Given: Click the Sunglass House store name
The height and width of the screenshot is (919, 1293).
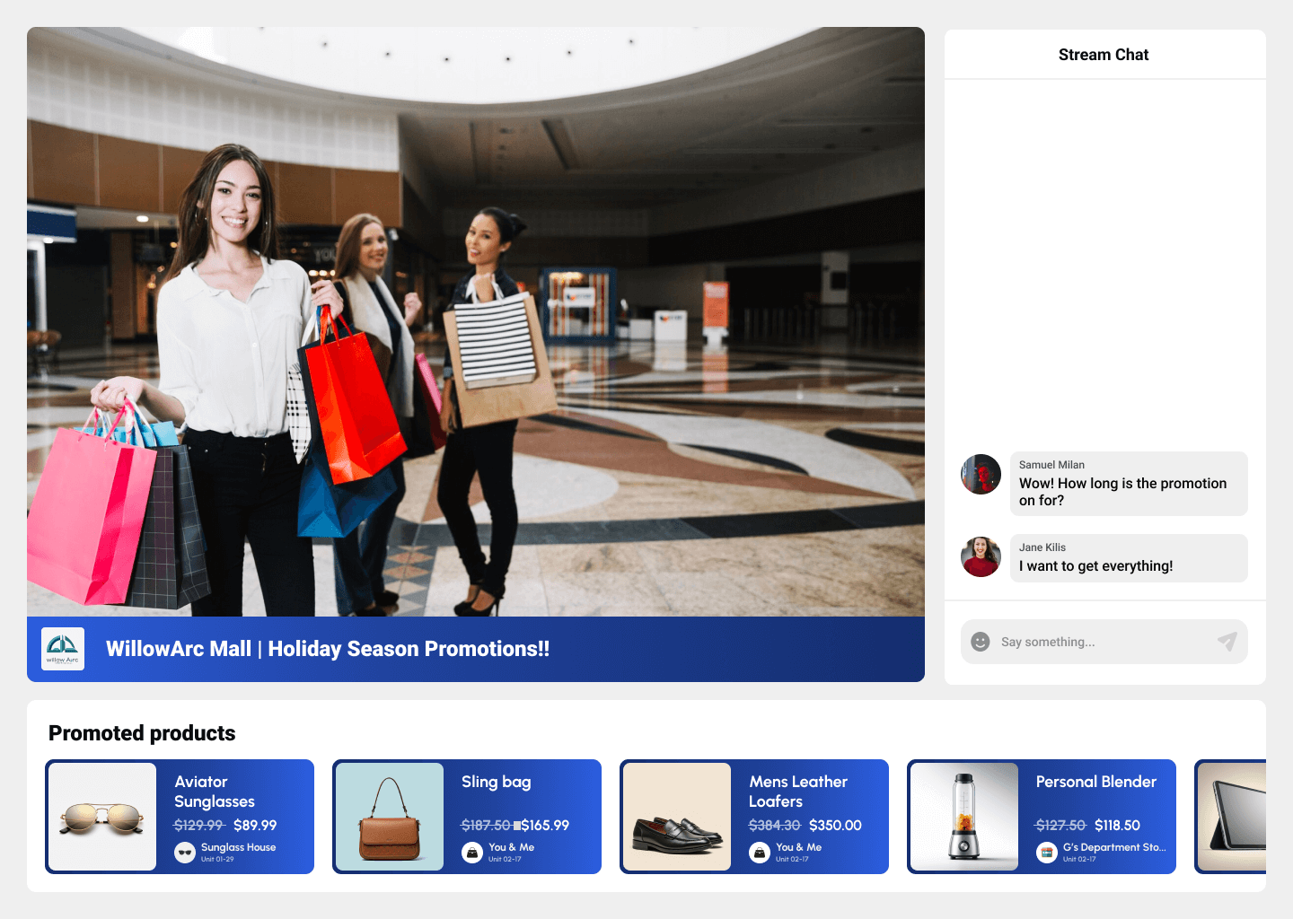Looking at the screenshot, I should point(238,847).
